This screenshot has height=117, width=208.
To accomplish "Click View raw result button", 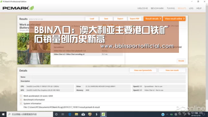I will tap(172, 70).
